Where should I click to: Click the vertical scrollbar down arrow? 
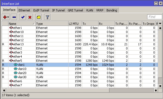160,86
